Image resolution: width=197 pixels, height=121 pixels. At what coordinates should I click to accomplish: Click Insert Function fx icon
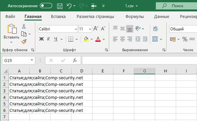[74, 60]
